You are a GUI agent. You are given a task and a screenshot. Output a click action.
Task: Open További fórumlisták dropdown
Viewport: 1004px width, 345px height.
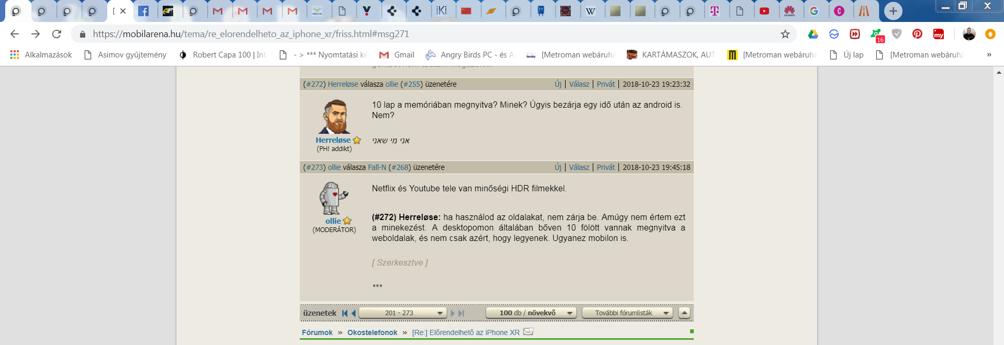pyautogui.click(x=627, y=313)
